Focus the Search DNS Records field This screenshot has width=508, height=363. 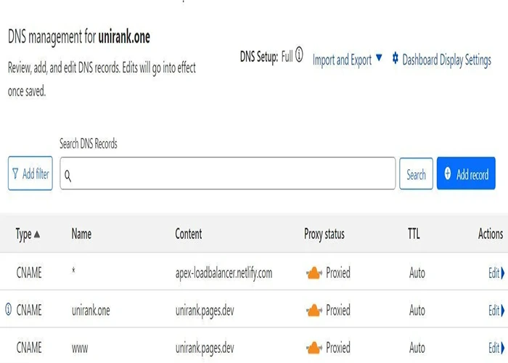tap(227, 174)
